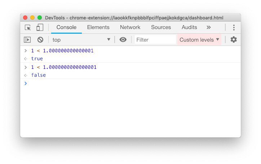Minimize the DevTools window yellow button

32,18
